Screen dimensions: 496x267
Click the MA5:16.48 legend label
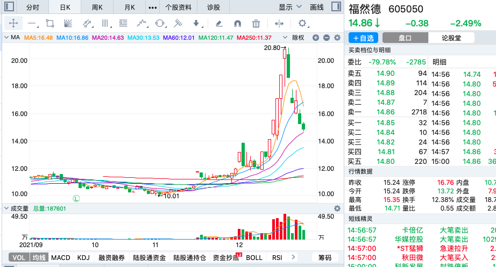(x=38, y=38)
